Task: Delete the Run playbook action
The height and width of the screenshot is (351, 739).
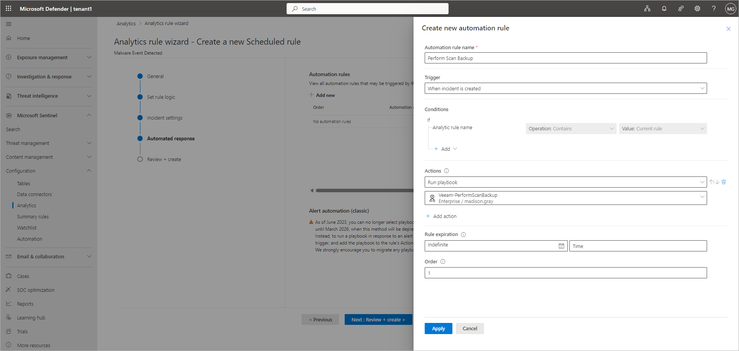Action: [724, 182]
